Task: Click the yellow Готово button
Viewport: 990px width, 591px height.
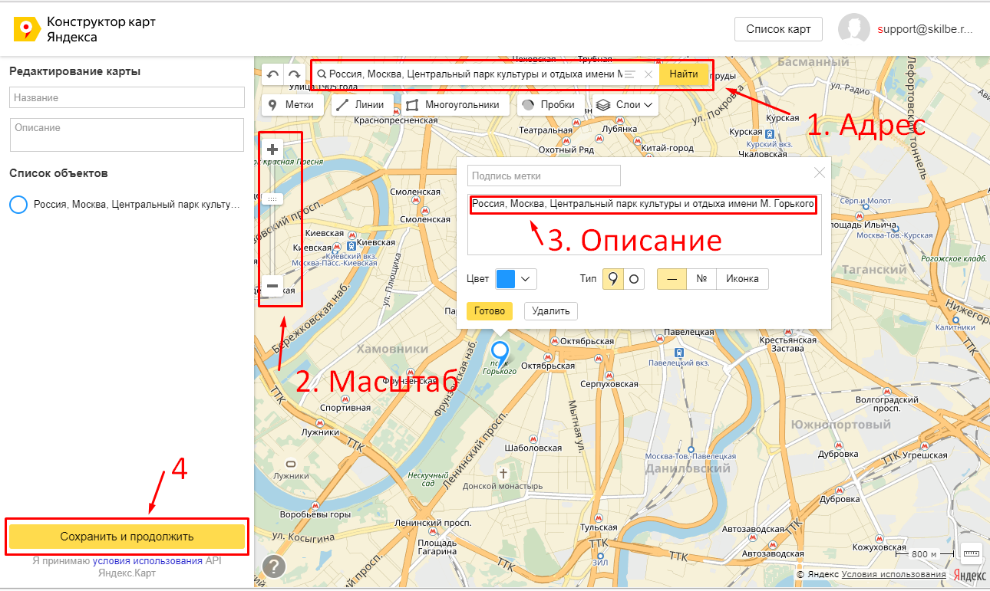Action: 489,311
